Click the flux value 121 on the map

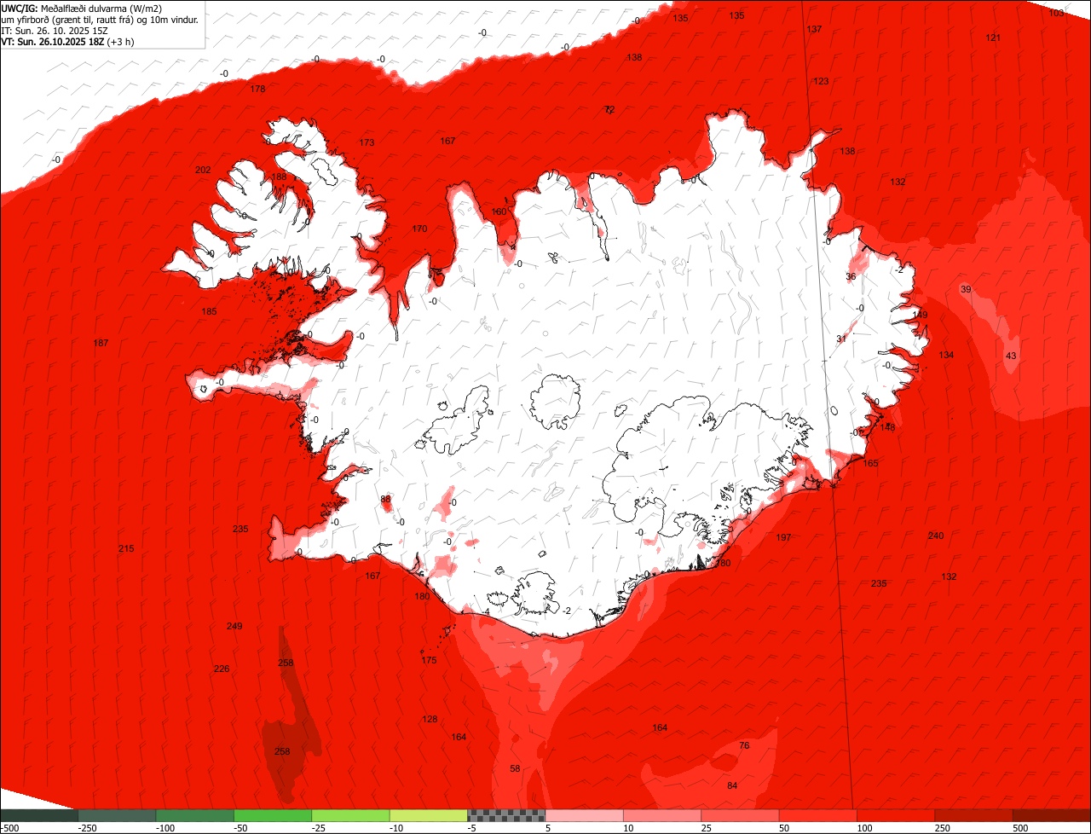[993, 38]
